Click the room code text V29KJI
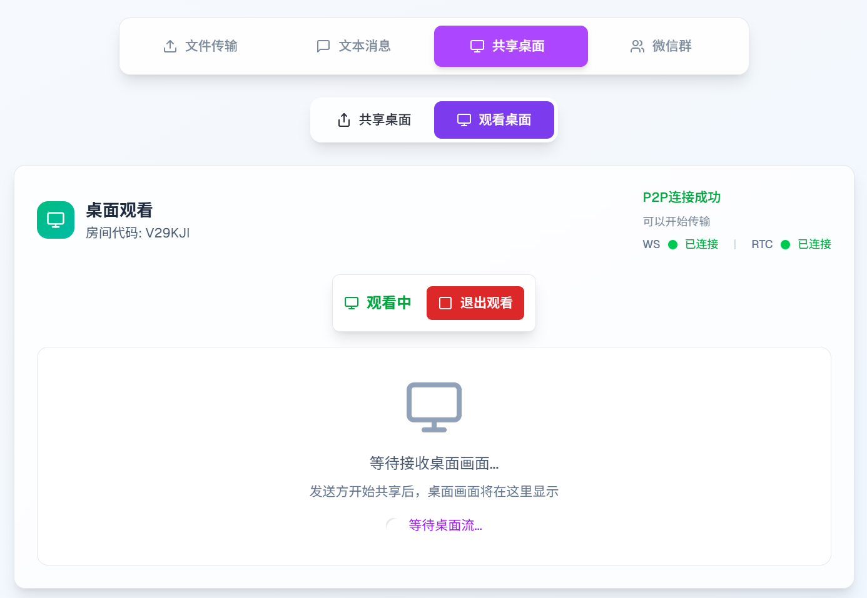Image resolution: width=867 pixels, height=598 pixels. [x=168, y=233]
